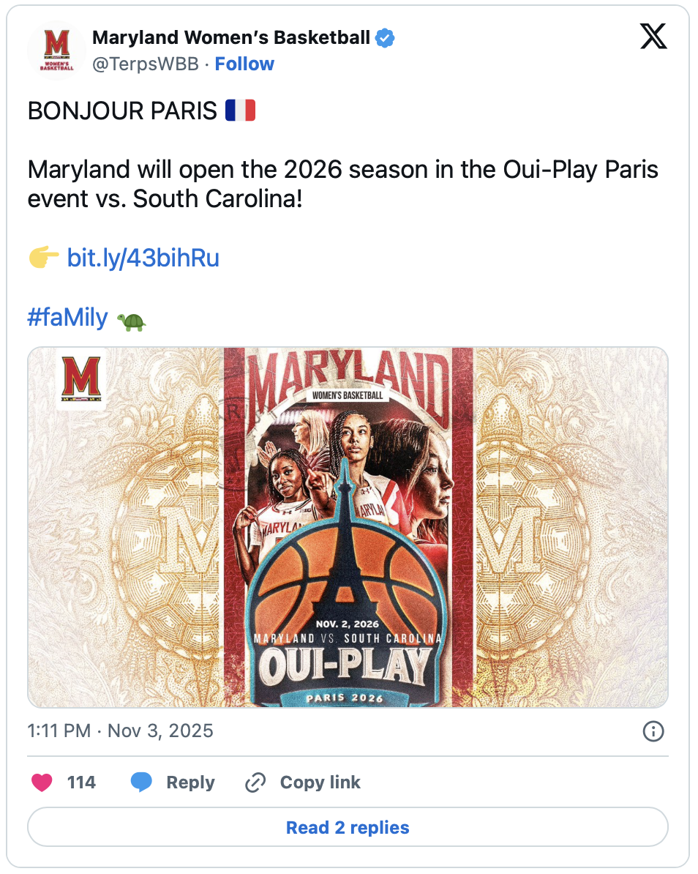The image size is (698, 874).
Task: Open the Maryland Women's Basketball account name
Action: point(231,38)
